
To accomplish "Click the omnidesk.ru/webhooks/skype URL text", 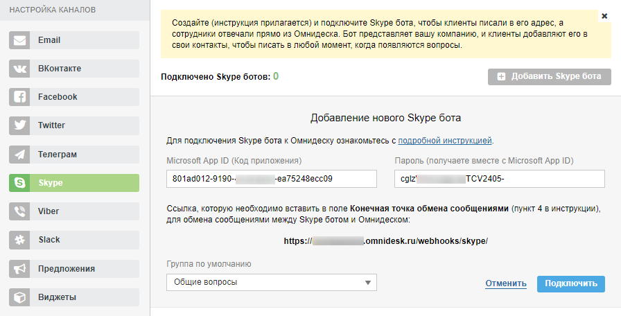I will coord(386,240).
